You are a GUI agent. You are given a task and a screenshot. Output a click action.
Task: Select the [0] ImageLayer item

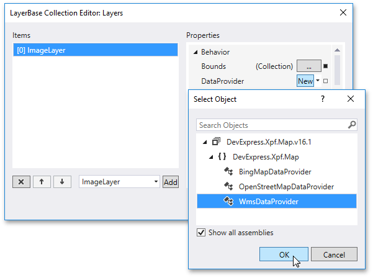click(x=96, y=50)
